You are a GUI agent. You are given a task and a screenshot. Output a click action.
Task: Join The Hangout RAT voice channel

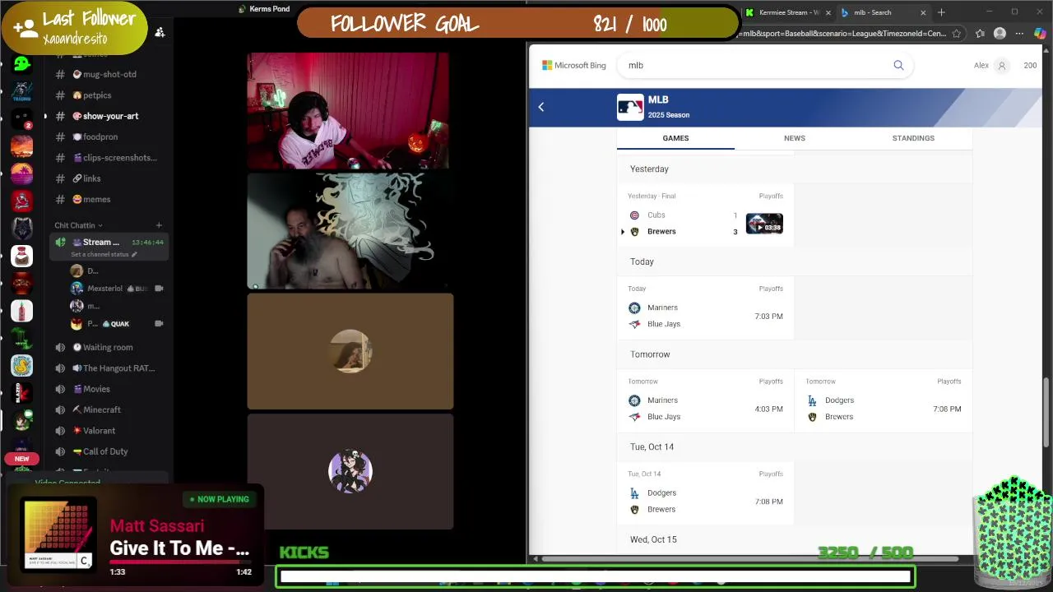(x=110, y=368)
